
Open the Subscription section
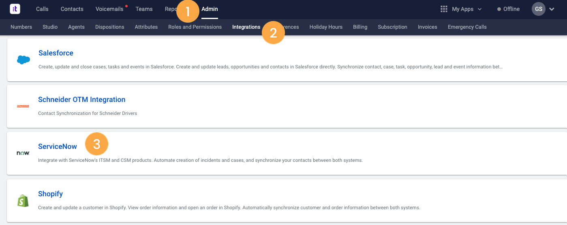392,27
